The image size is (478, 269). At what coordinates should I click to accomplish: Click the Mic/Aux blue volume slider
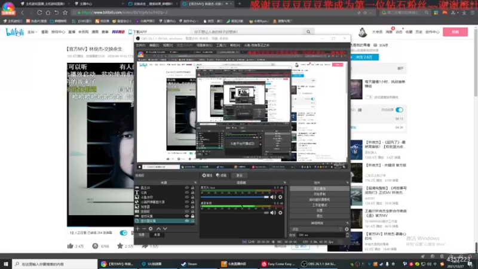tap(235, 197)
